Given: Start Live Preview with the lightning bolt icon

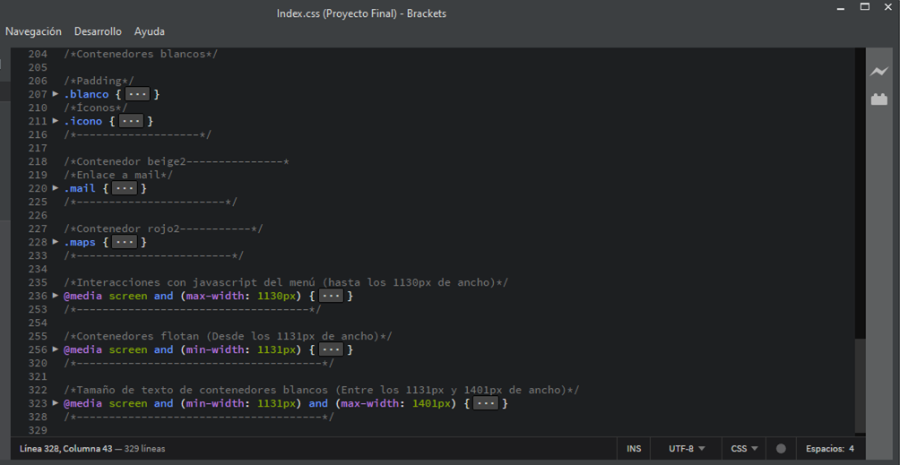Looking at the screenshot, I should coord(878,72).
